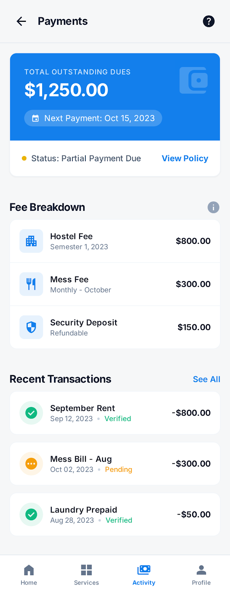
Task: Go to the Profile tab
Action: [x=201, y=574]
